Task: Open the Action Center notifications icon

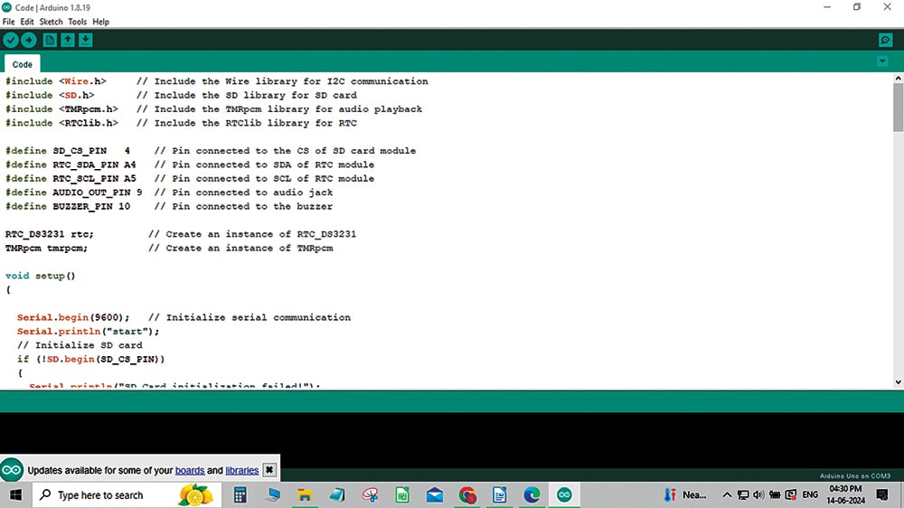Action: (x=882, y=494)
